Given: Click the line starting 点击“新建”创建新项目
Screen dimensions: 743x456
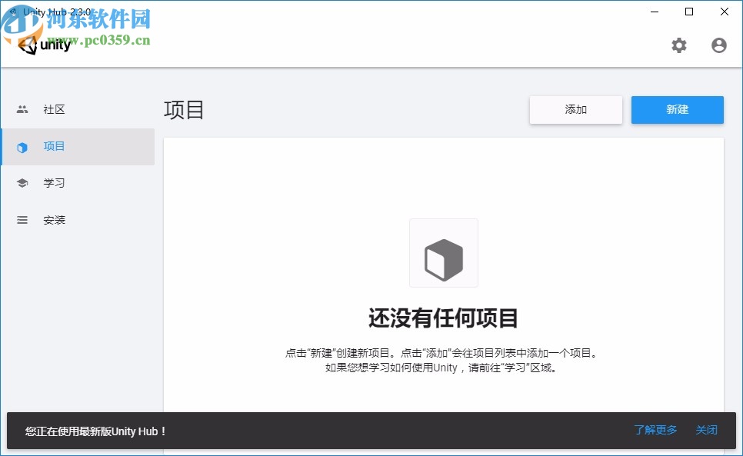Looking at the screenshot, I should pos(443,353).
